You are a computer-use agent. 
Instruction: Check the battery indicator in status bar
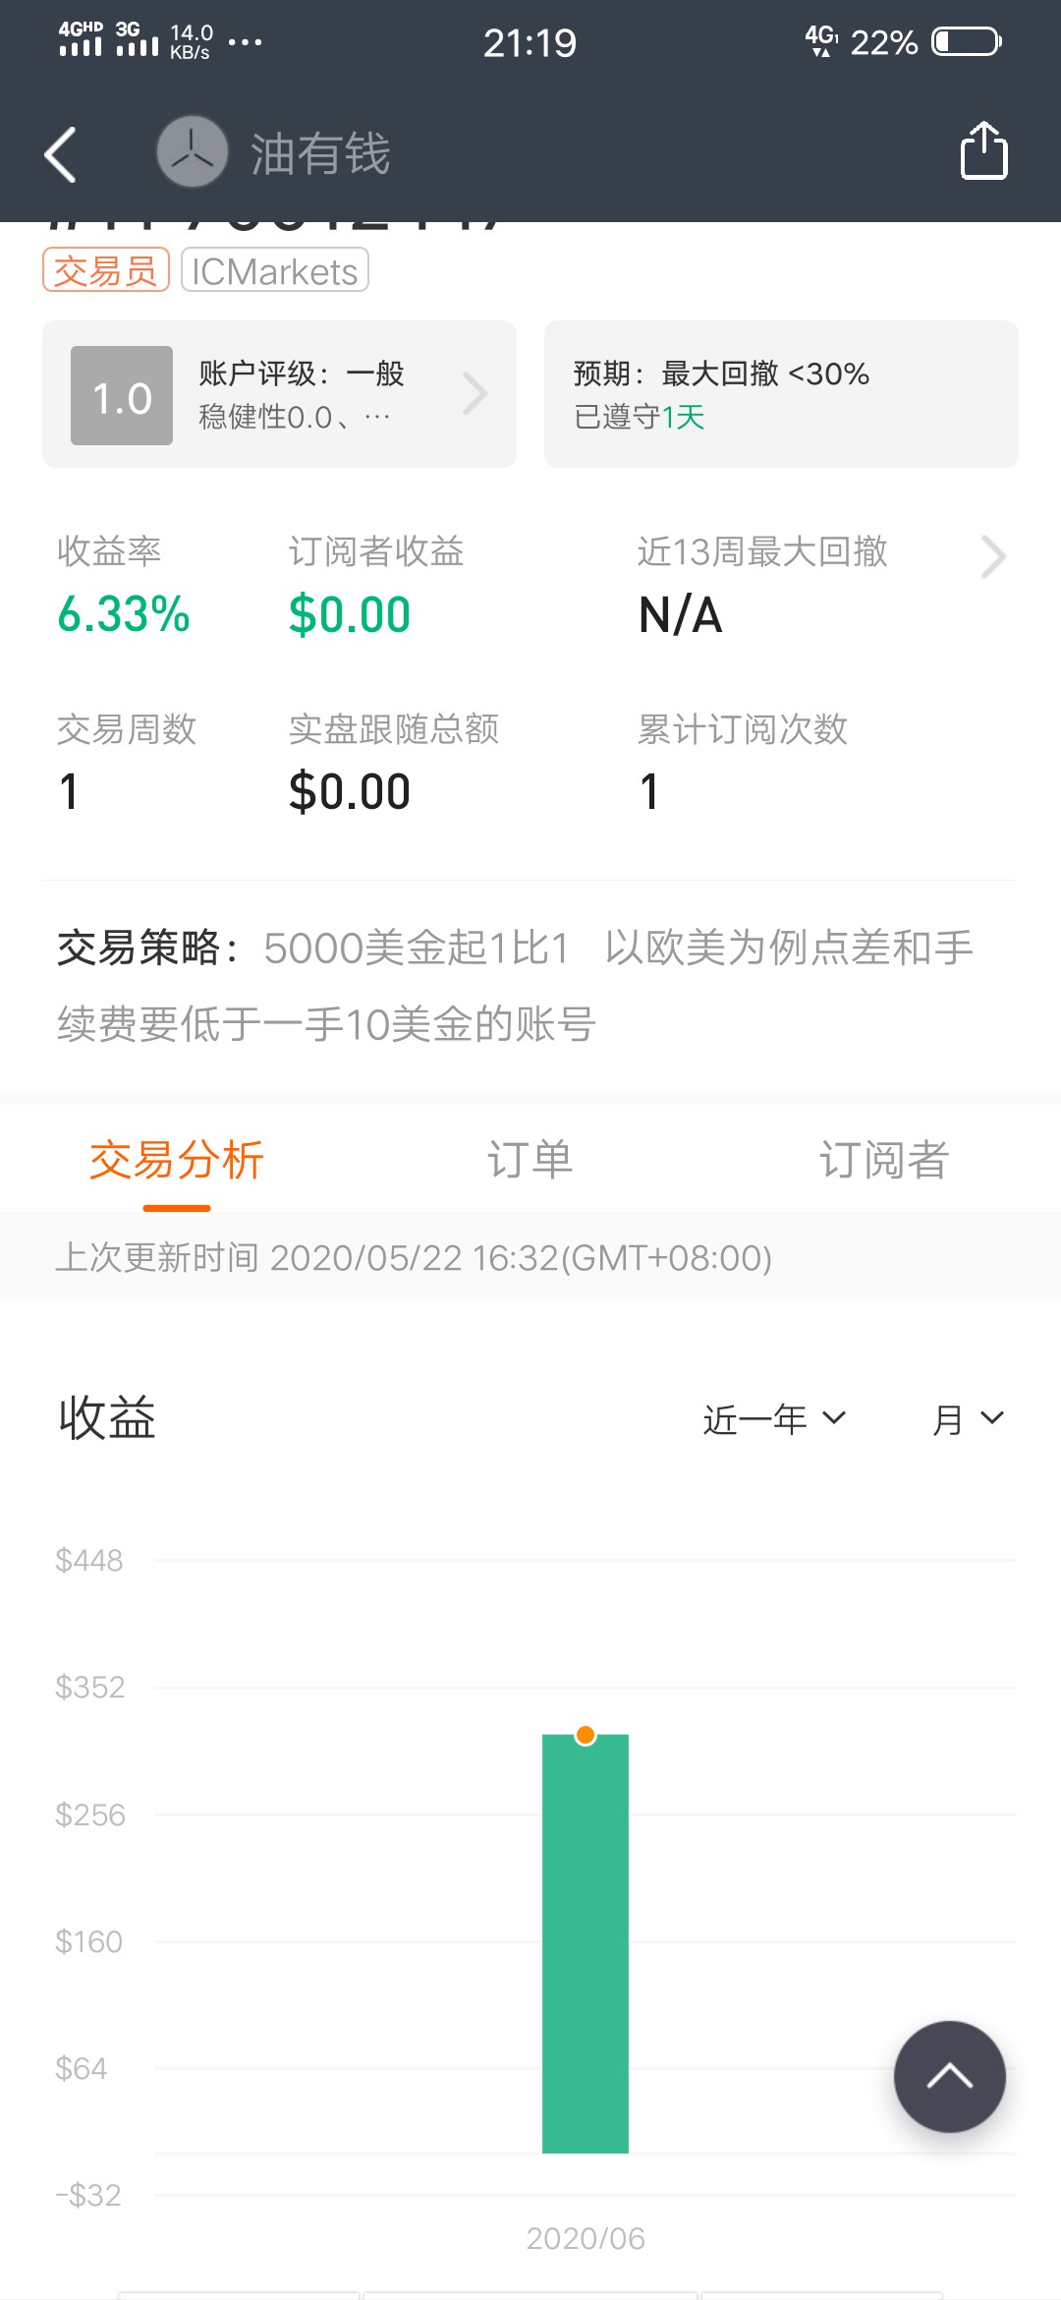pos(967,42)
